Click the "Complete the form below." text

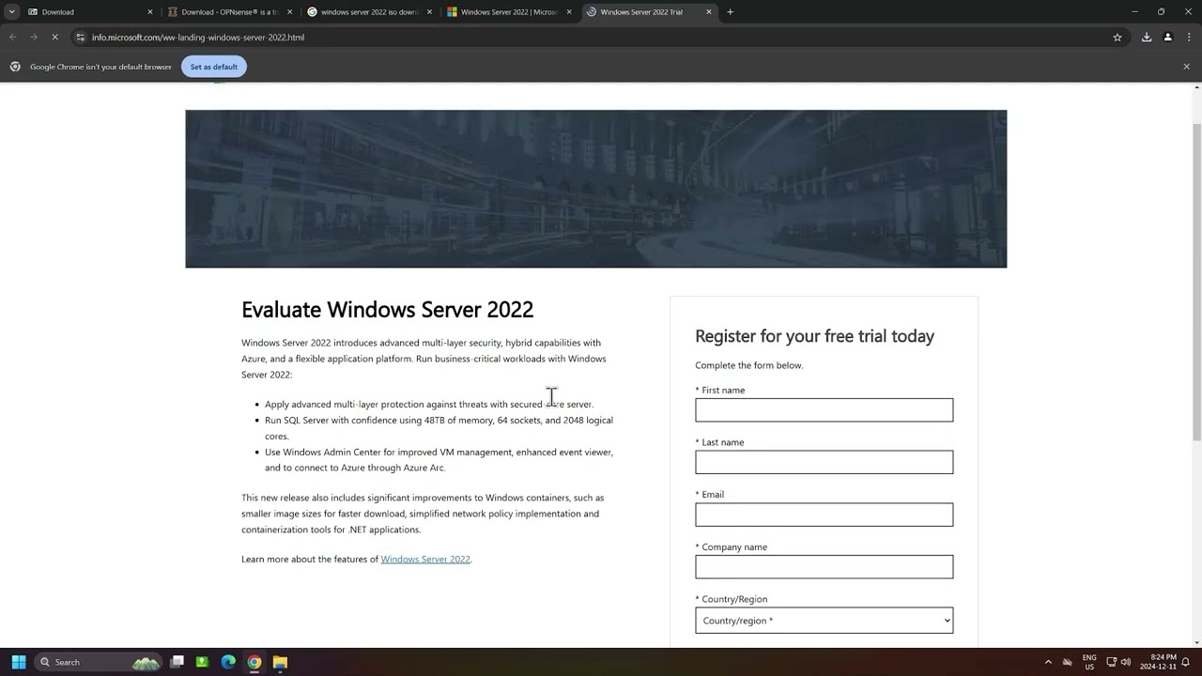(749, 365)
